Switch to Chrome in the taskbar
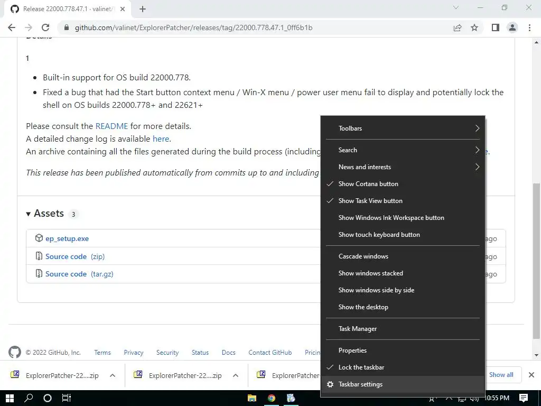Image resolution: width=541 pixels, height=406 pixels. point(272,398)
